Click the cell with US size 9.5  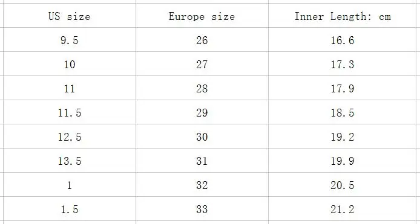pyautogui.click(x=70, y=40)
